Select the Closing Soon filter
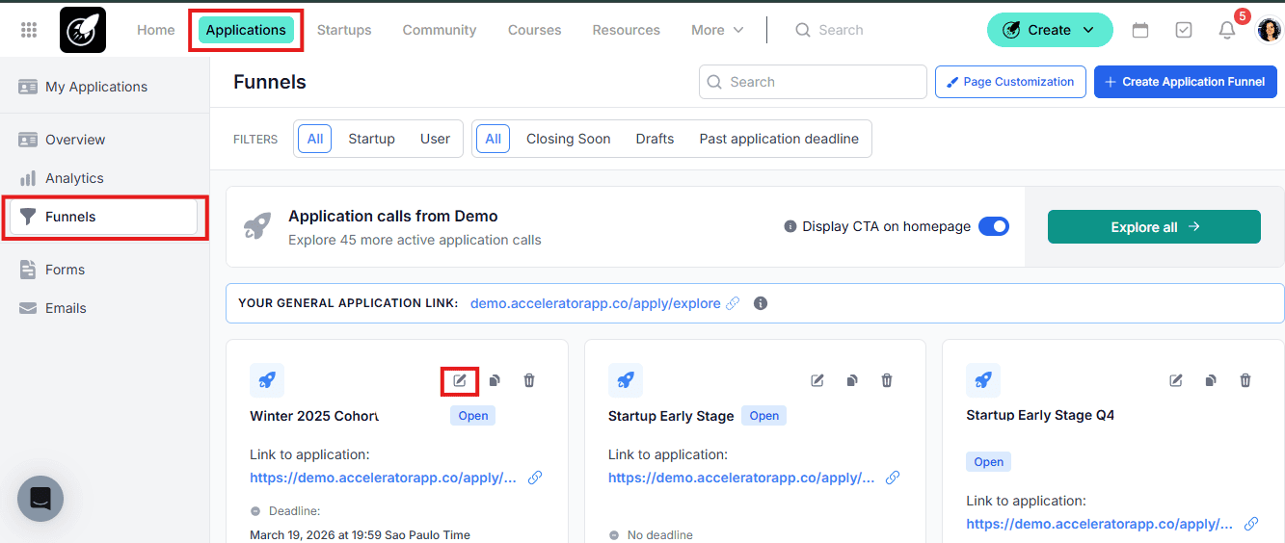 tap(568, 139)
